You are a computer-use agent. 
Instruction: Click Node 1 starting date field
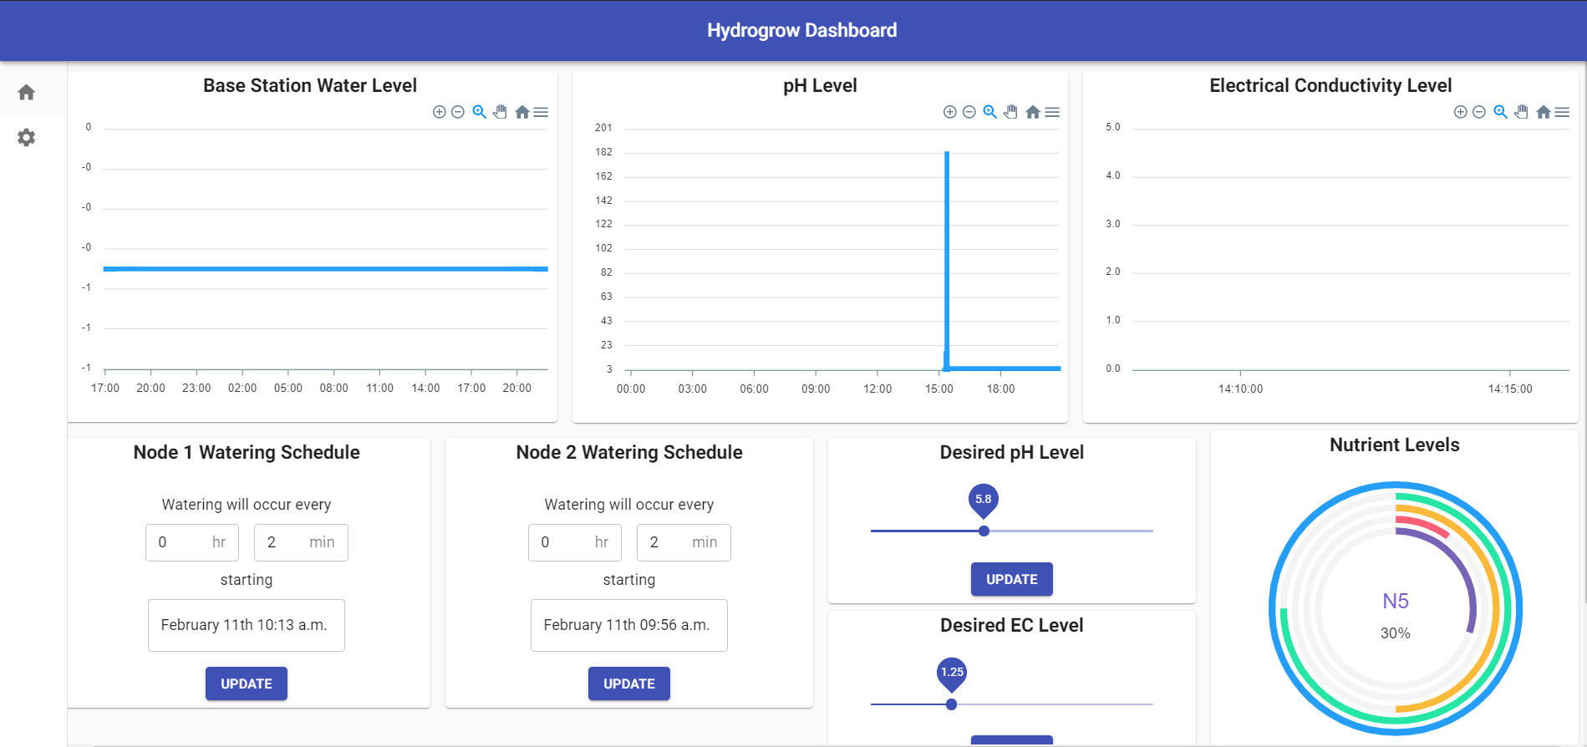247,625
